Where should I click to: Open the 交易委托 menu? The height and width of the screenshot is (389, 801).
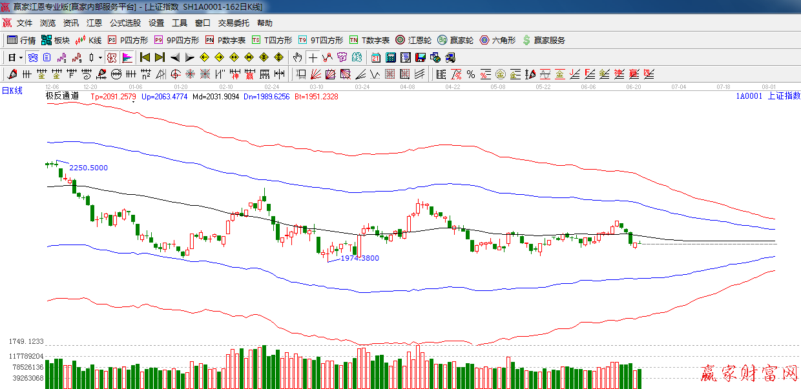(233, 23)
